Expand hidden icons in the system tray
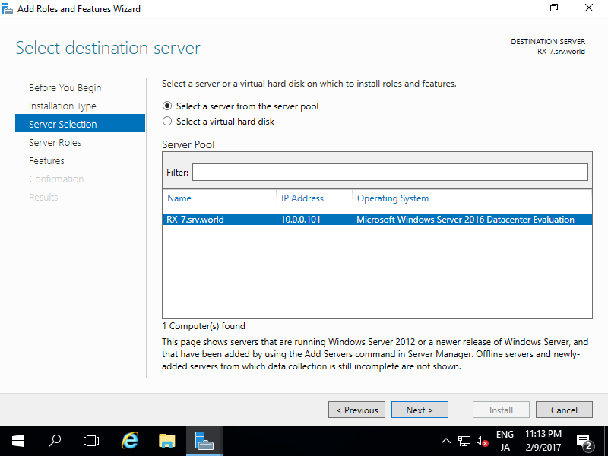The image size is (608, 456). point(446,441)
